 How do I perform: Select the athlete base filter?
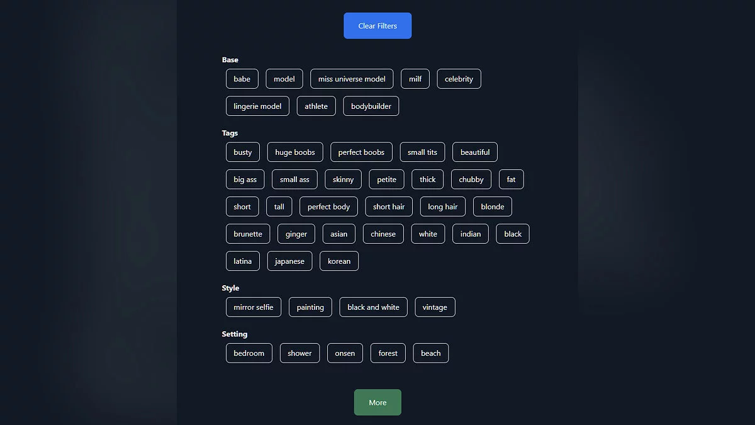(316, 106)
